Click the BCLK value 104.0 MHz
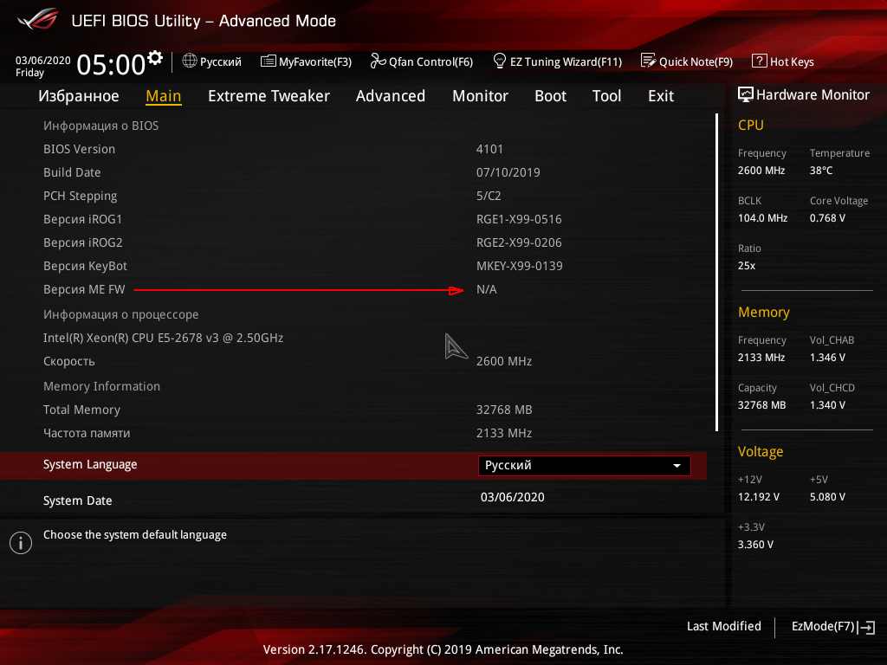Viewport: 887px width, 665px height. (x=762, y=217)
